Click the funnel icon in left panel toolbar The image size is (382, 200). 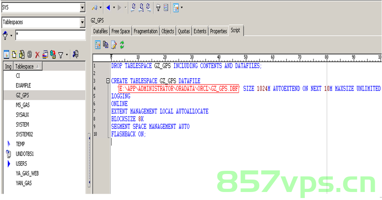click(x=61, y=55)
